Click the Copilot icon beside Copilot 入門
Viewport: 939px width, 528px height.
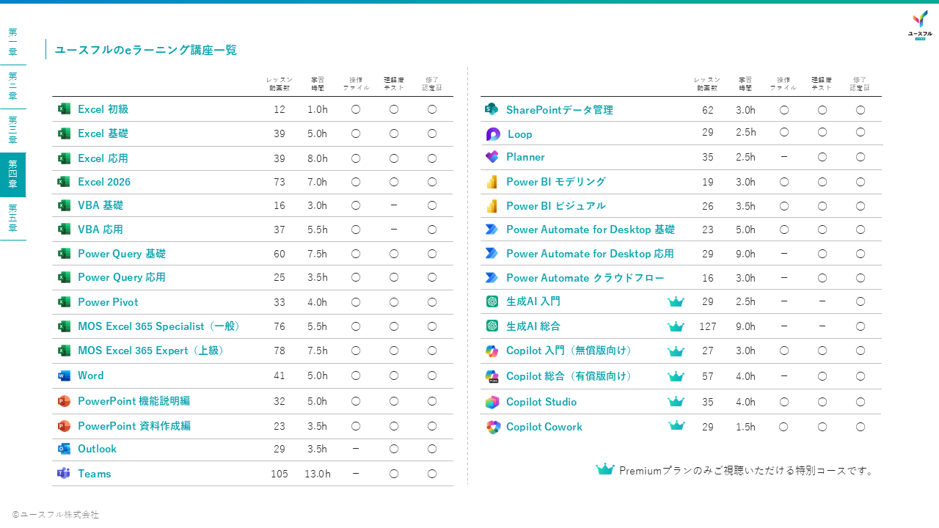tap(492, 351)
